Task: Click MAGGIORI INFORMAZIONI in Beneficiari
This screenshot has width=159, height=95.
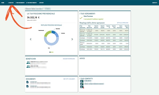Action: (69, 59)
